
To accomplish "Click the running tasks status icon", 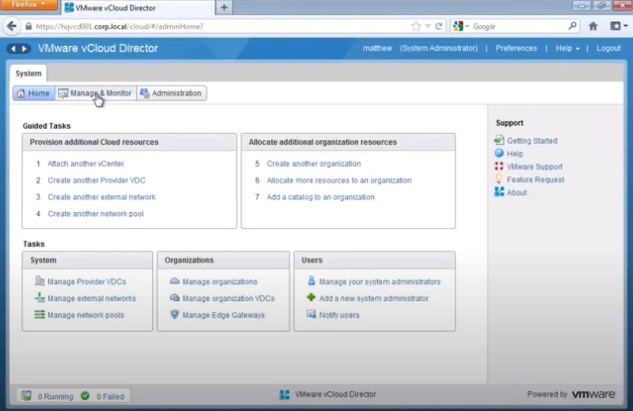I will point(26,396).
